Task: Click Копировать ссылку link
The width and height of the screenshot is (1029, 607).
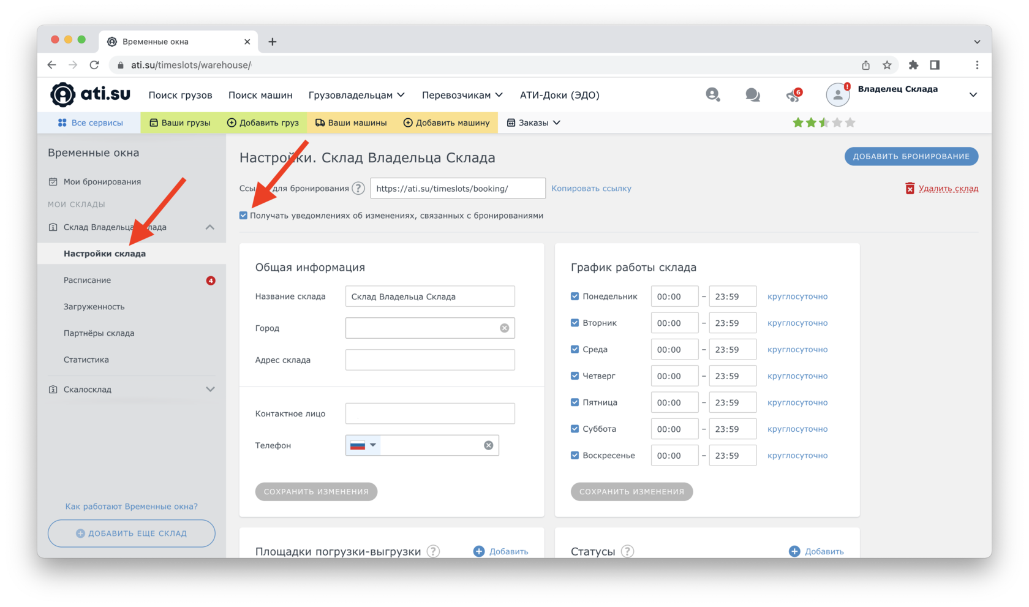Action: coord(591,188)
